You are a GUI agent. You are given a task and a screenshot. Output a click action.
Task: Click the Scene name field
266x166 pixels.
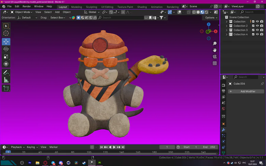coord(199,6)
